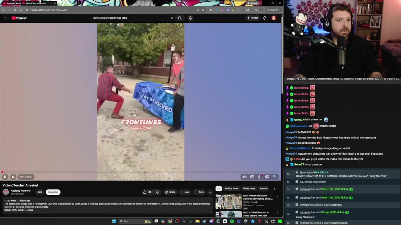Open File Explorer from the taskbar
401x225 pixels.
pos(197,221)
